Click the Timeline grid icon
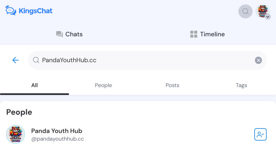The width and height of the screenshot is (276, 152). (194, 34)
